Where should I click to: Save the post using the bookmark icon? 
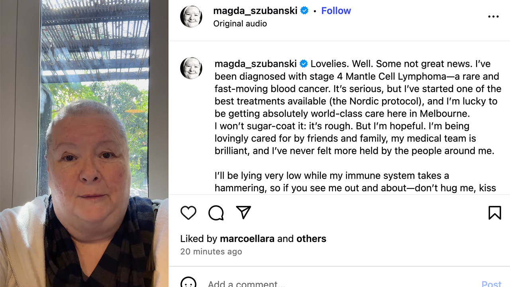click(494, 213)
